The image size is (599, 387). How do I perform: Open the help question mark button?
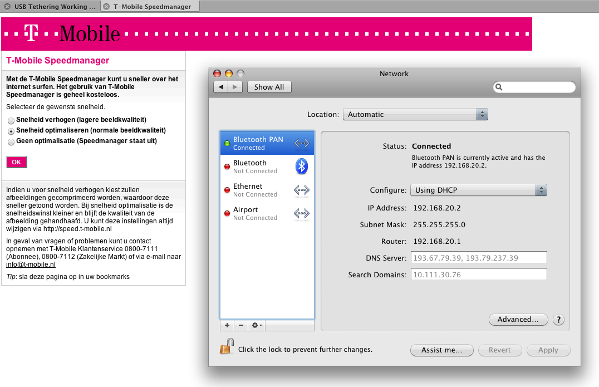pyautogui.click(x=558, y=320)
